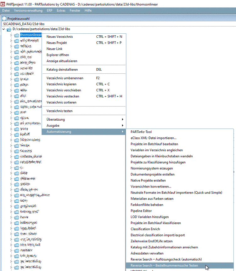
Task: Select Verzeichnis umbenennen entry
Action: coord(84,78)
